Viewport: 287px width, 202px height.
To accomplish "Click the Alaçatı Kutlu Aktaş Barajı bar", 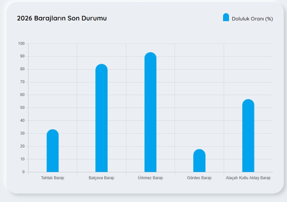I will pos(248,135).
